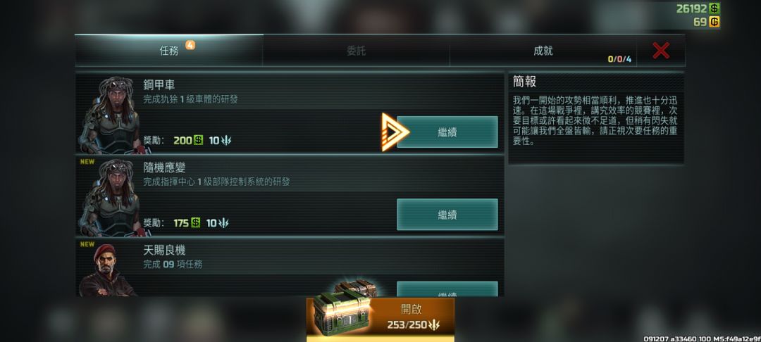Screen dimensions: 761x342
Task: Select the 鋼甲車 character portrait
Action: [x=111, y=115]
